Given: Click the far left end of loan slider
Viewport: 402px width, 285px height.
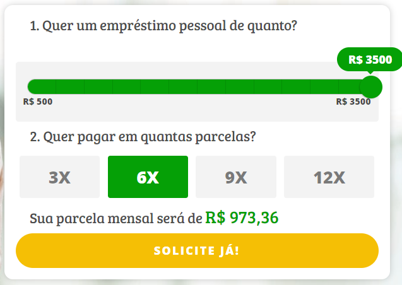Looking at the screenshot, I should 30,87.
